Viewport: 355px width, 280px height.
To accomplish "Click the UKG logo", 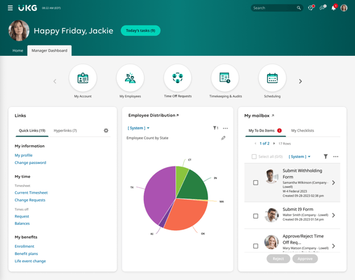I will (28, 8).
